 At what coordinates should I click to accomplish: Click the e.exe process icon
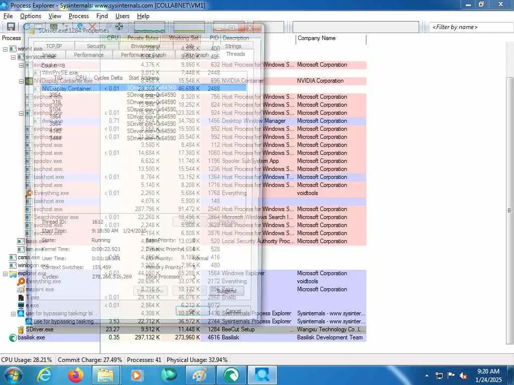(21, 305)
